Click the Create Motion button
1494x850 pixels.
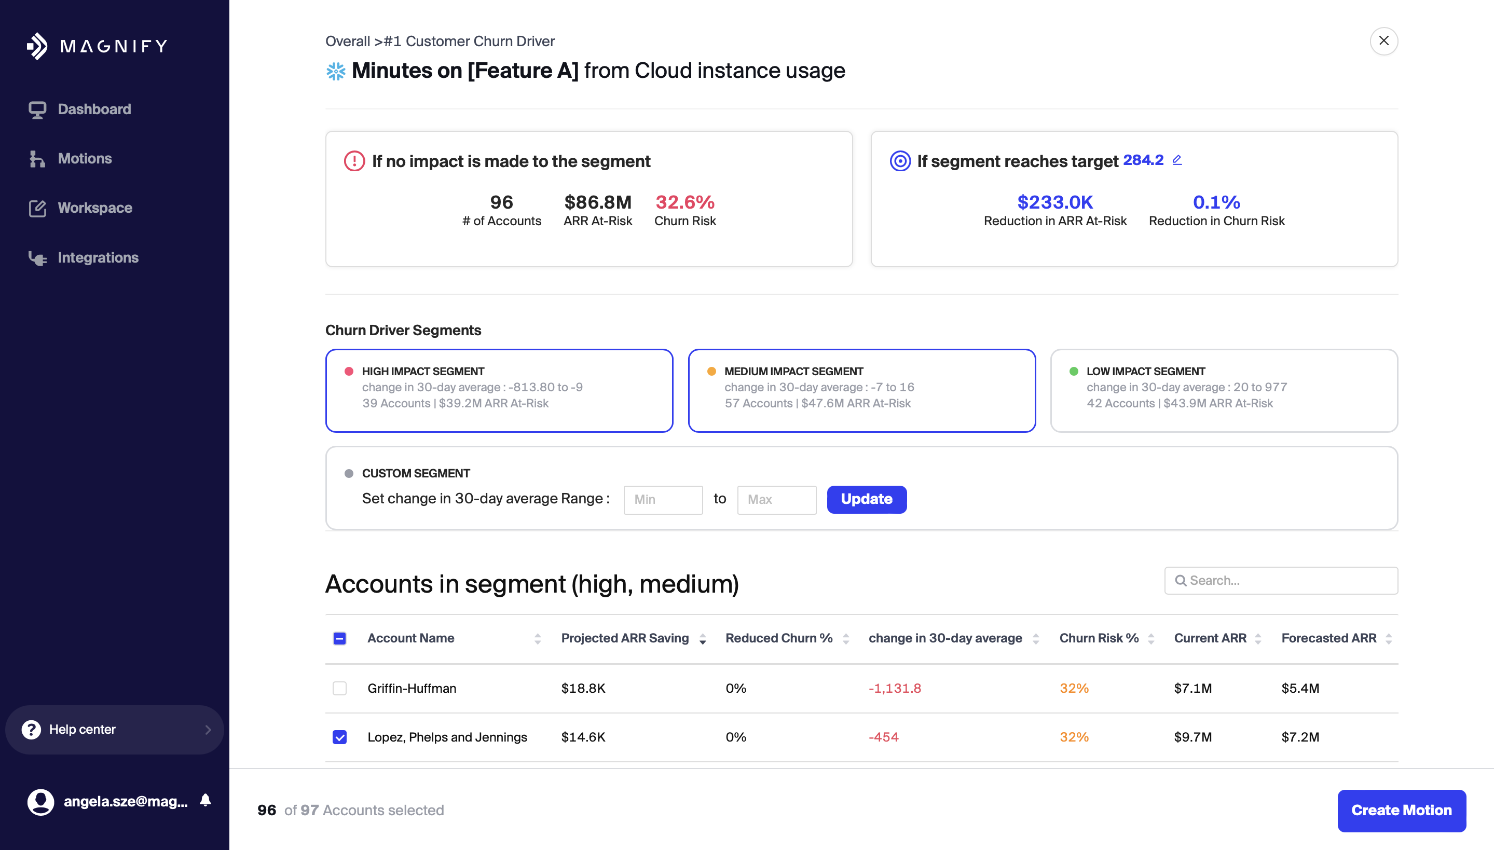[1401, 811]
